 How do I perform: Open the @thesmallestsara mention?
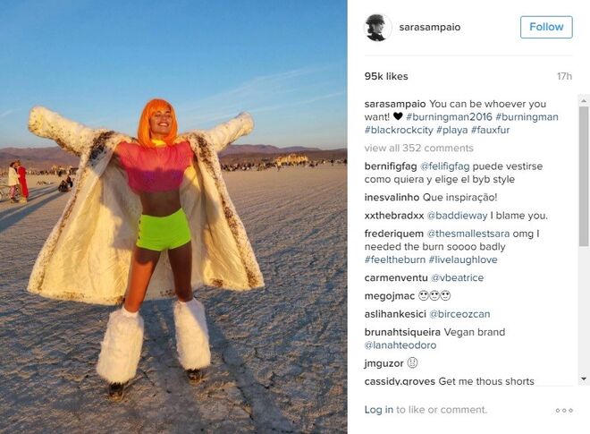[468, 234]
